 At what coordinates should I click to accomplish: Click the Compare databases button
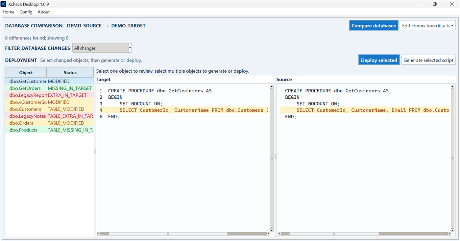374,26
